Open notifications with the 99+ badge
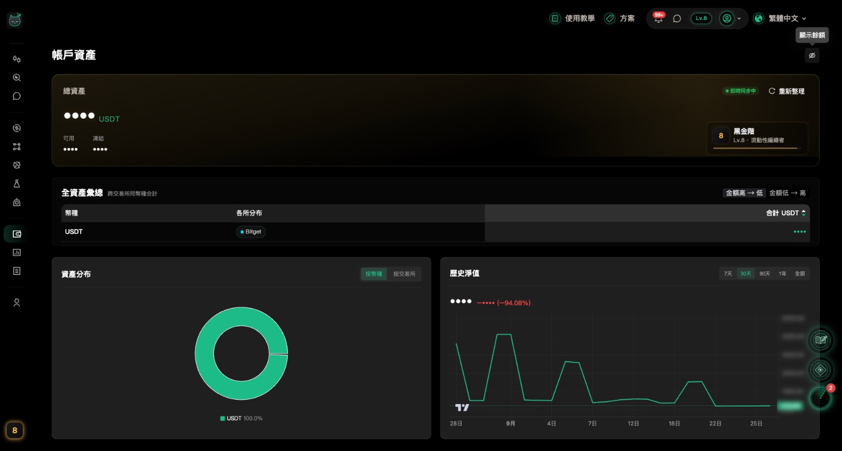Screen dimensions: 842x451 click(x=659, y=18)
